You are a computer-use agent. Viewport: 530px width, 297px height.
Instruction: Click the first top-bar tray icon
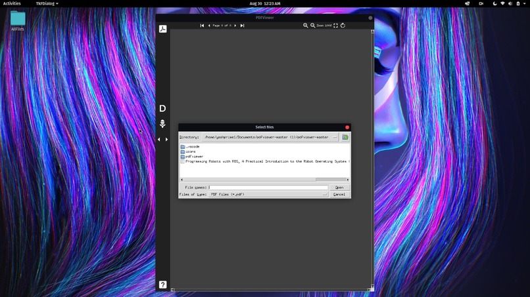tap(467, 3)
